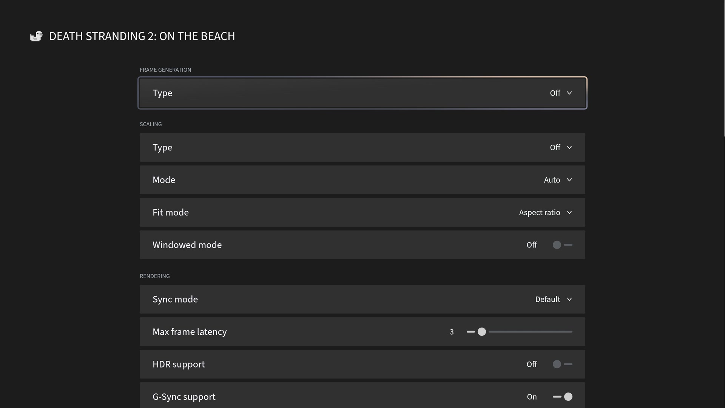The width and height of the screenshot is (725, 408).
Task: Click the HDR support label
Action: [x=179, y=364]
